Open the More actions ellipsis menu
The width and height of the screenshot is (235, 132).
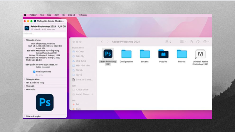pos(206,42)
